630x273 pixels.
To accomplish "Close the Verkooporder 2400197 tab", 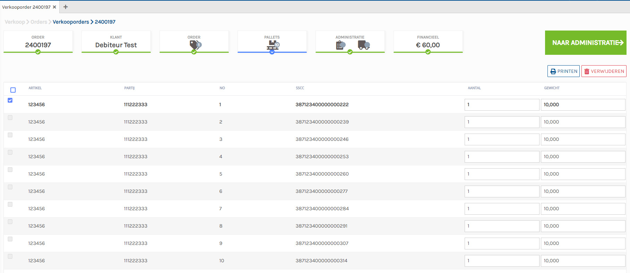I will point(54,7).
